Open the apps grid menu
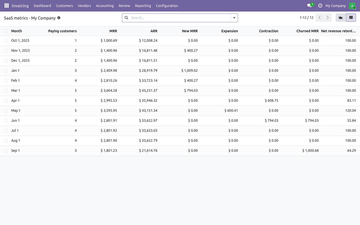This screenshot has width=360, height=225. coord(6,5)
